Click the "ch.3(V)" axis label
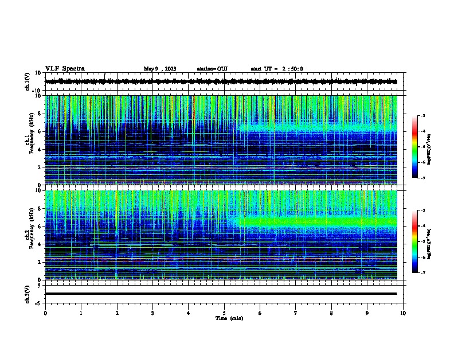Screen dimensions: 454x351 coord(27,294)
